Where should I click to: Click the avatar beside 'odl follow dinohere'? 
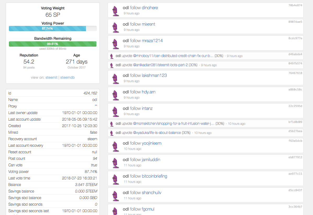click(x=115, y=11)
